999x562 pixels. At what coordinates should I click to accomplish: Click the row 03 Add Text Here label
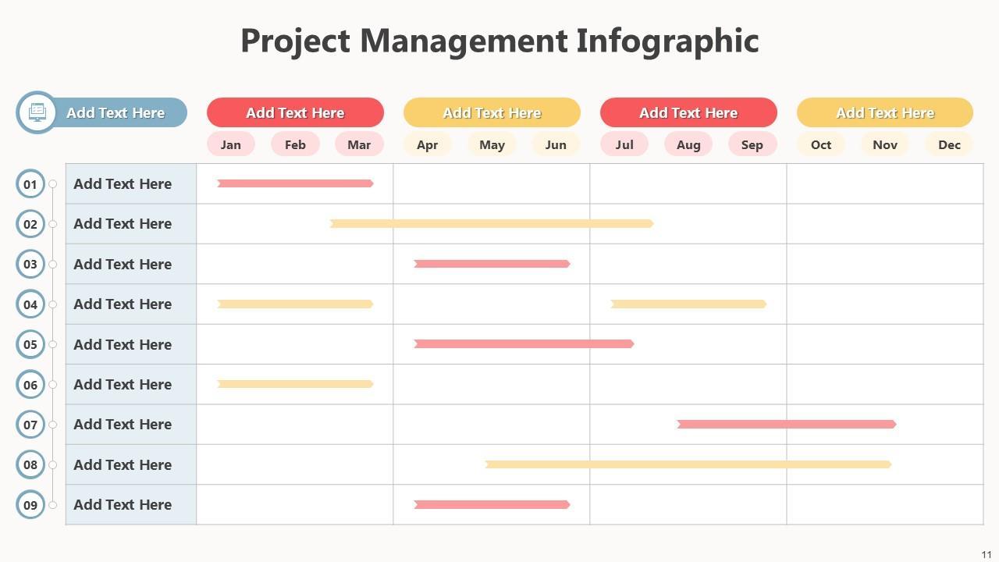(123, 264)
